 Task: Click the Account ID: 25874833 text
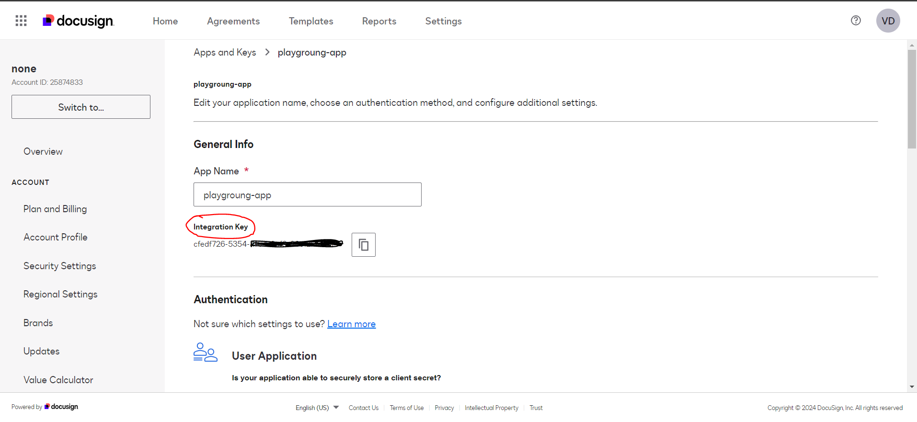click(47, 82)
